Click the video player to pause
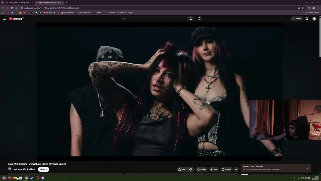This screenshot has height=181, width=321. [x=159, y=92]
